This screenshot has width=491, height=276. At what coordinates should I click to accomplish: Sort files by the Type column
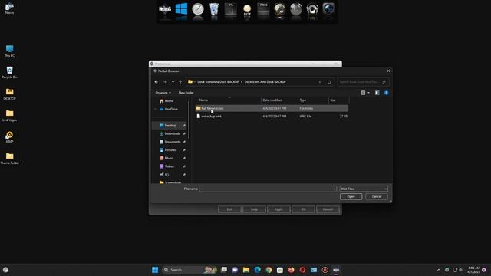[x=313, y=100]
